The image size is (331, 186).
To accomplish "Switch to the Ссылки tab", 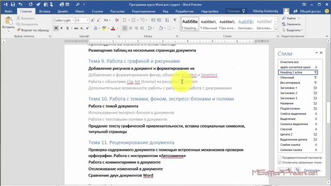I will point(97,11).
